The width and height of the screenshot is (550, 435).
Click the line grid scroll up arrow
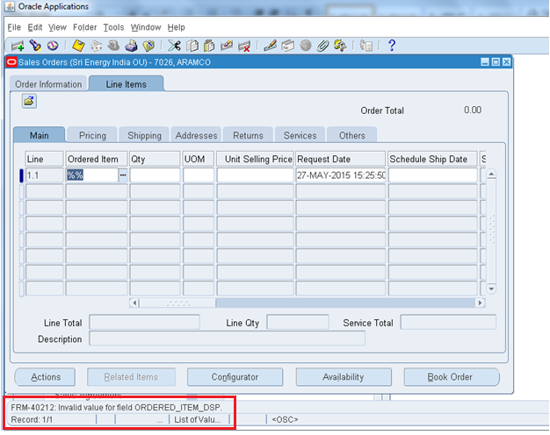tap(491, 174)
